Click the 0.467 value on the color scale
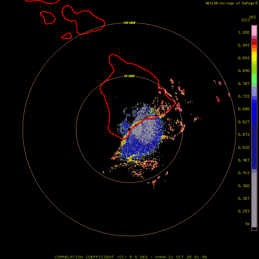This screenshot has height=259, width=259. coord(244,160)
